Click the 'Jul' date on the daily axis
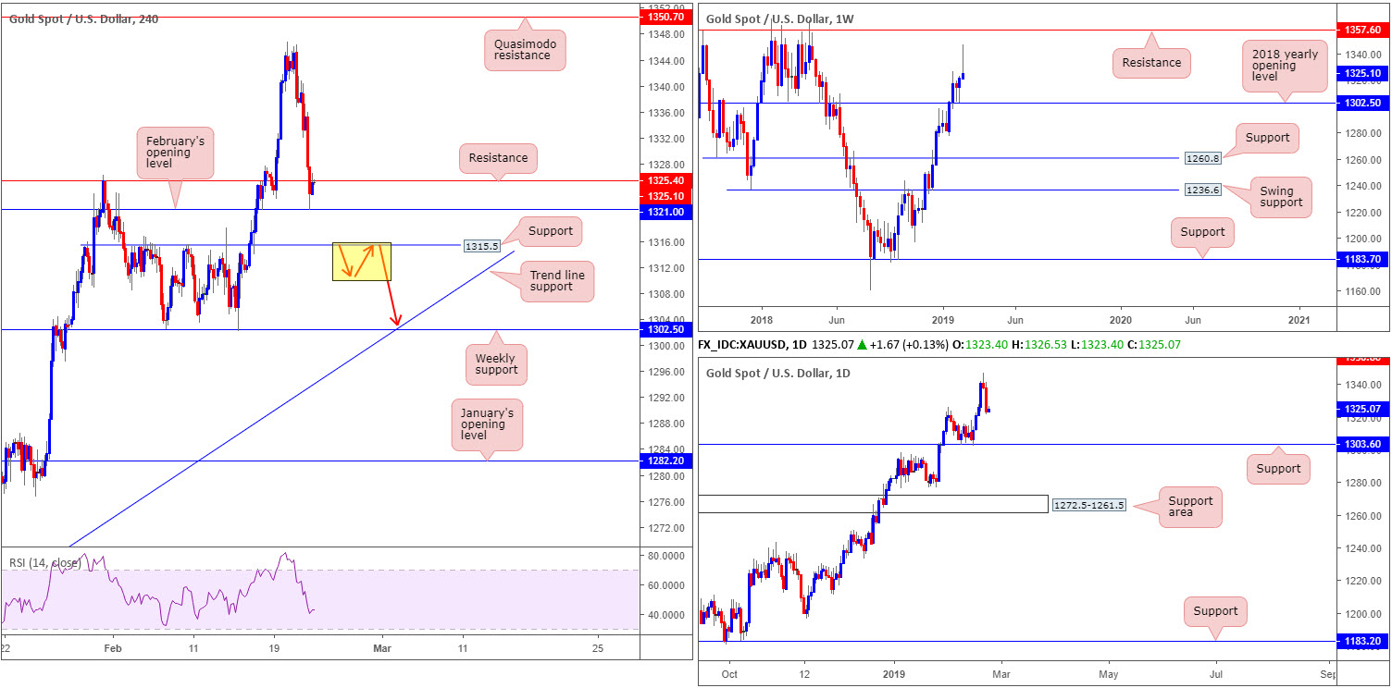Viewport: 1392px width, 688px height. coord(1215,676)
